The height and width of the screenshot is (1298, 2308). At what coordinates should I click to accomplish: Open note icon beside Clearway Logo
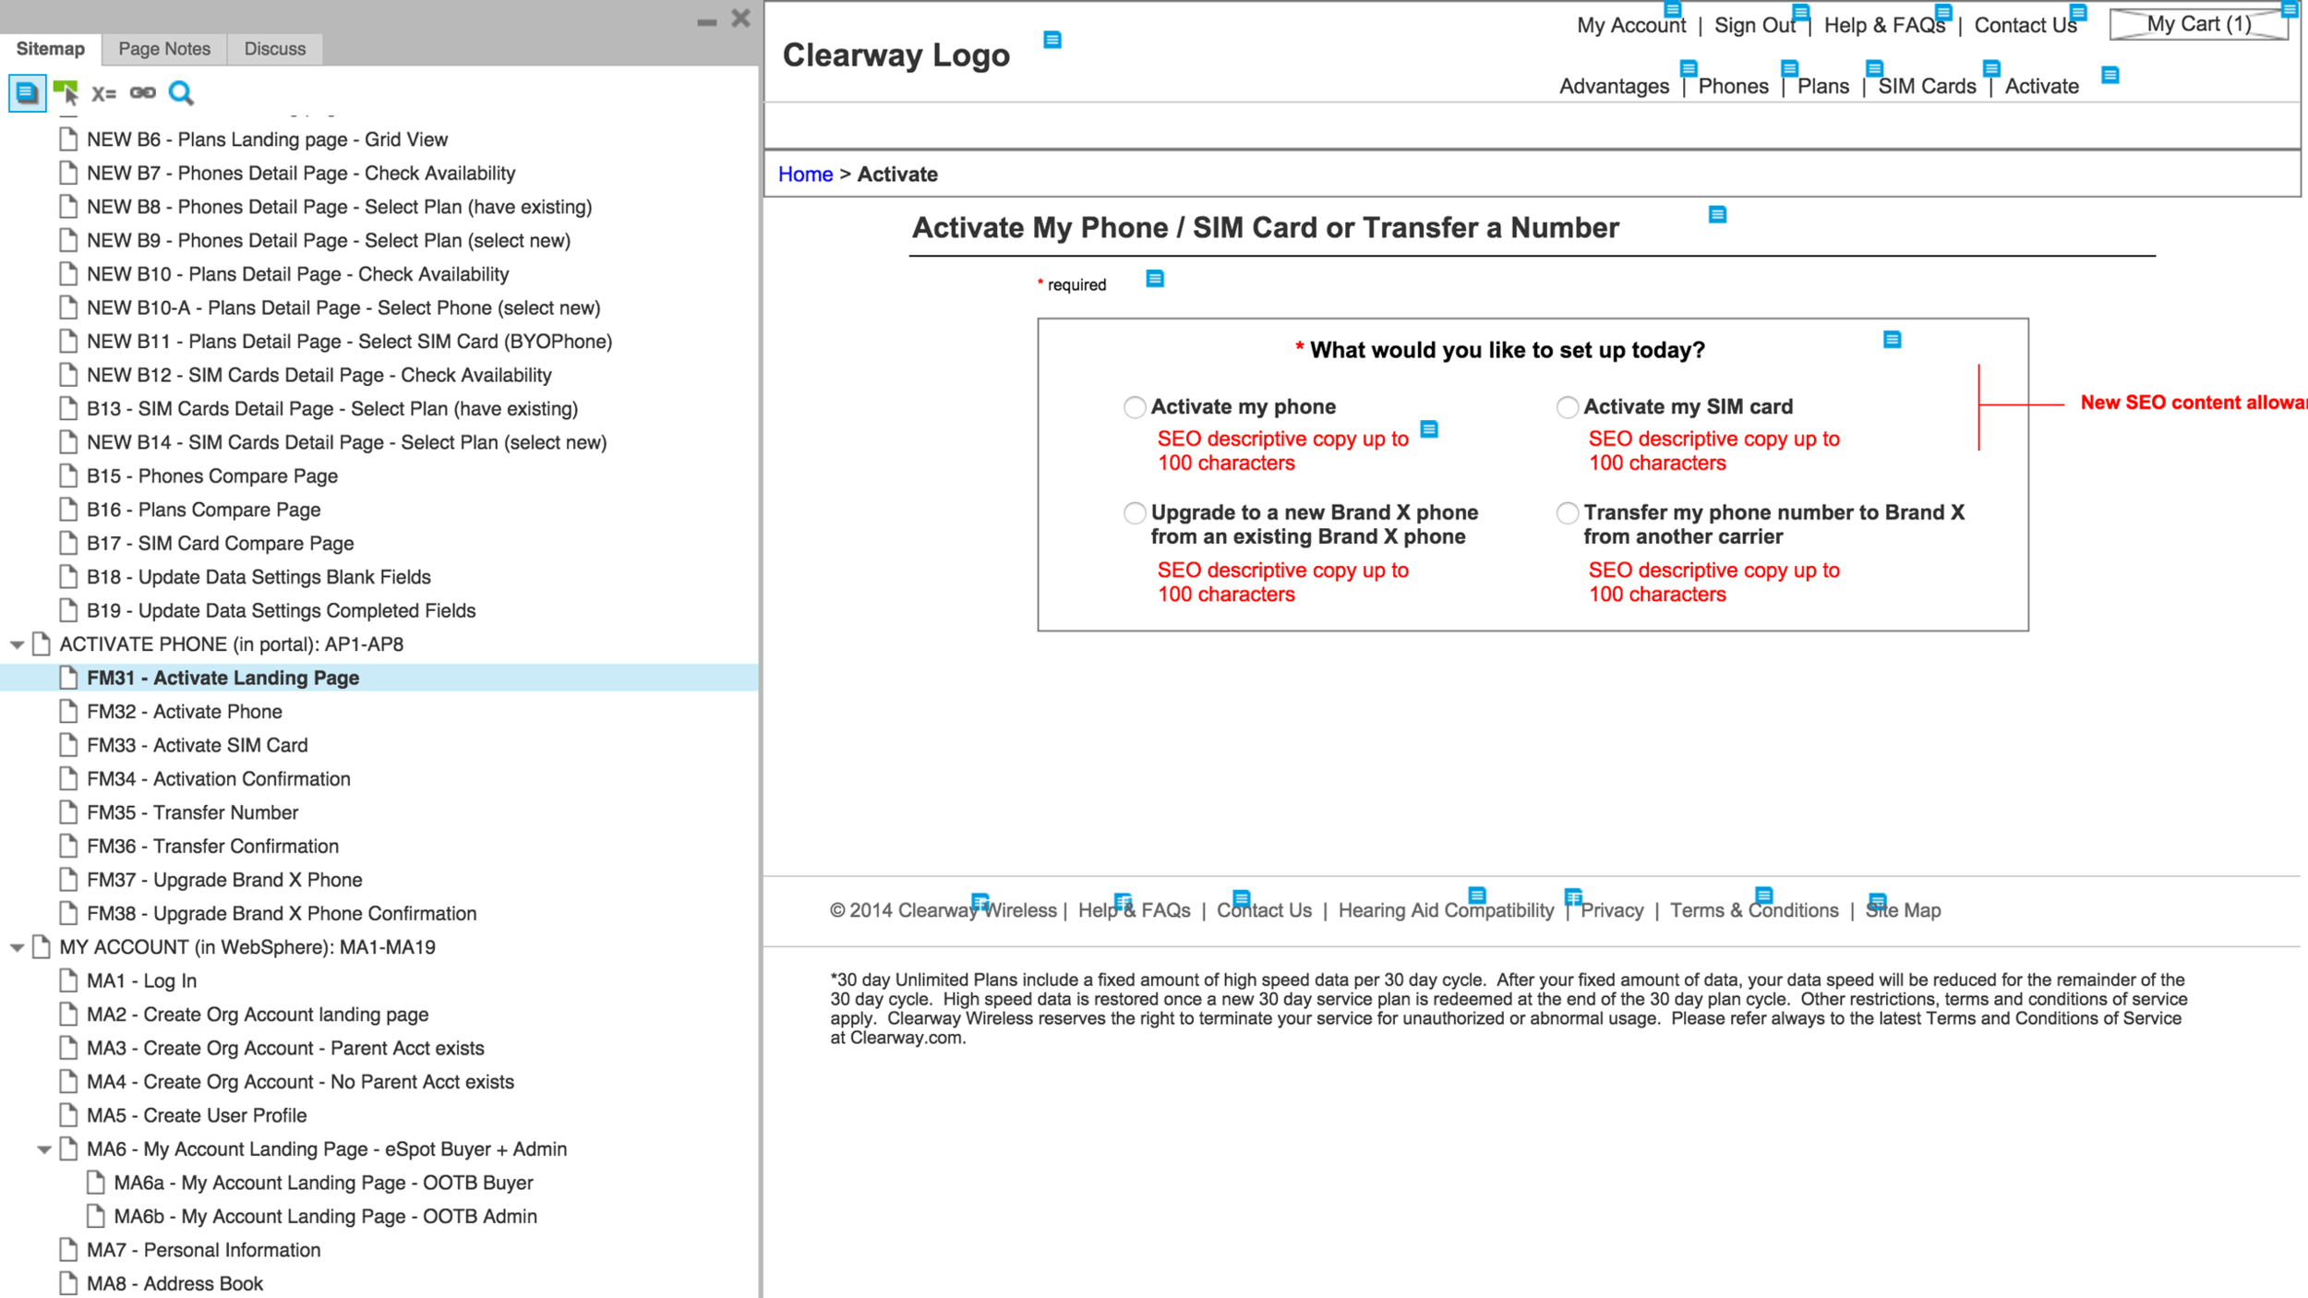click(1052, 40)
